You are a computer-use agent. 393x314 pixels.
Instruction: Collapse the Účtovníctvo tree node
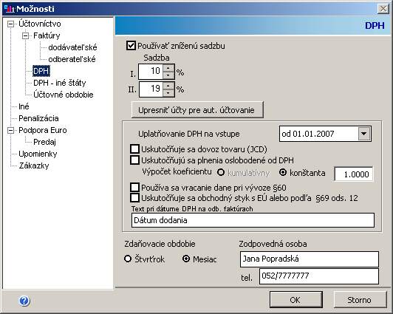click(10, 24)
